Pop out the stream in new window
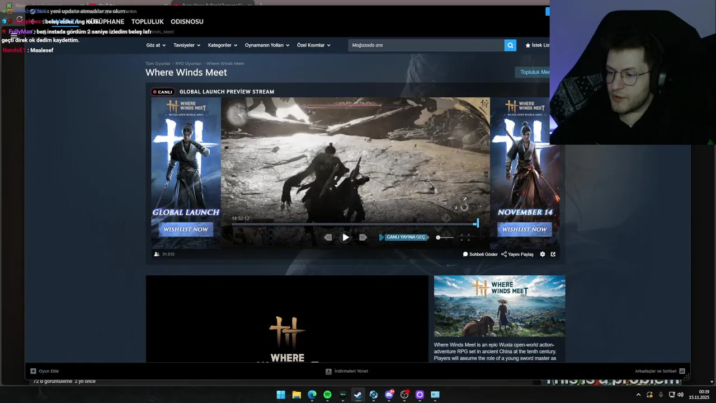The height and width of the screenshot is (403, 716). (553, 254)
